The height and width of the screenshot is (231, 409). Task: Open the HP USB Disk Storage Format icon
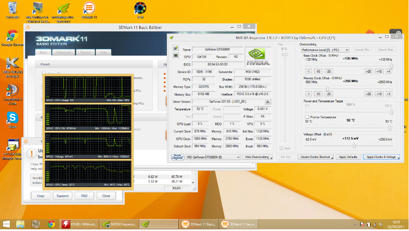coord(12,149)
